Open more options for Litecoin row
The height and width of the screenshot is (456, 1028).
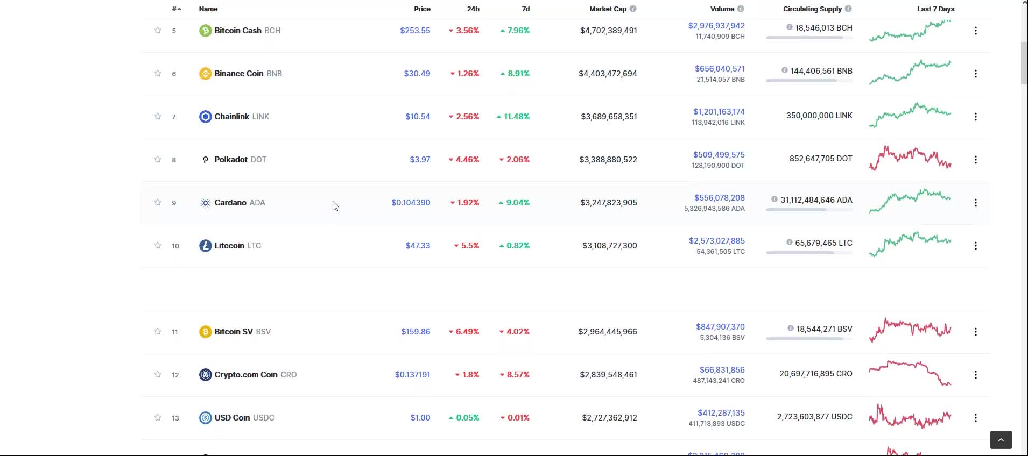[x=975, y=246]
